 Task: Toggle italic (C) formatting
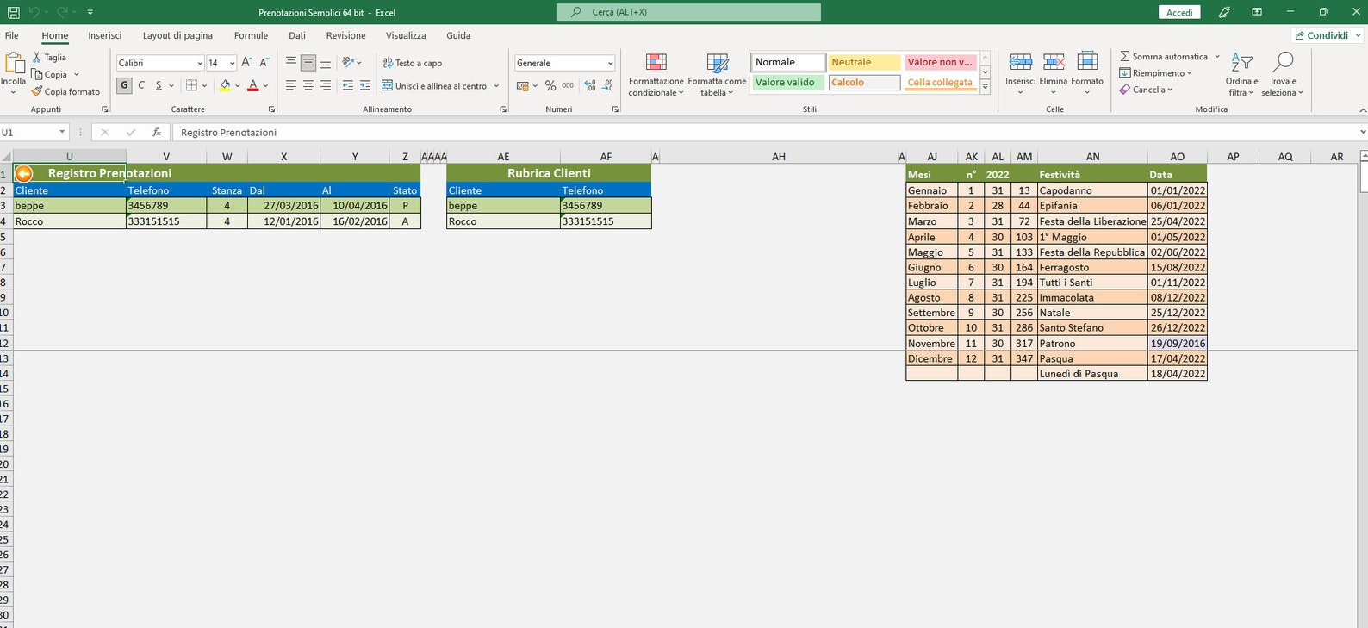[141, 85]
